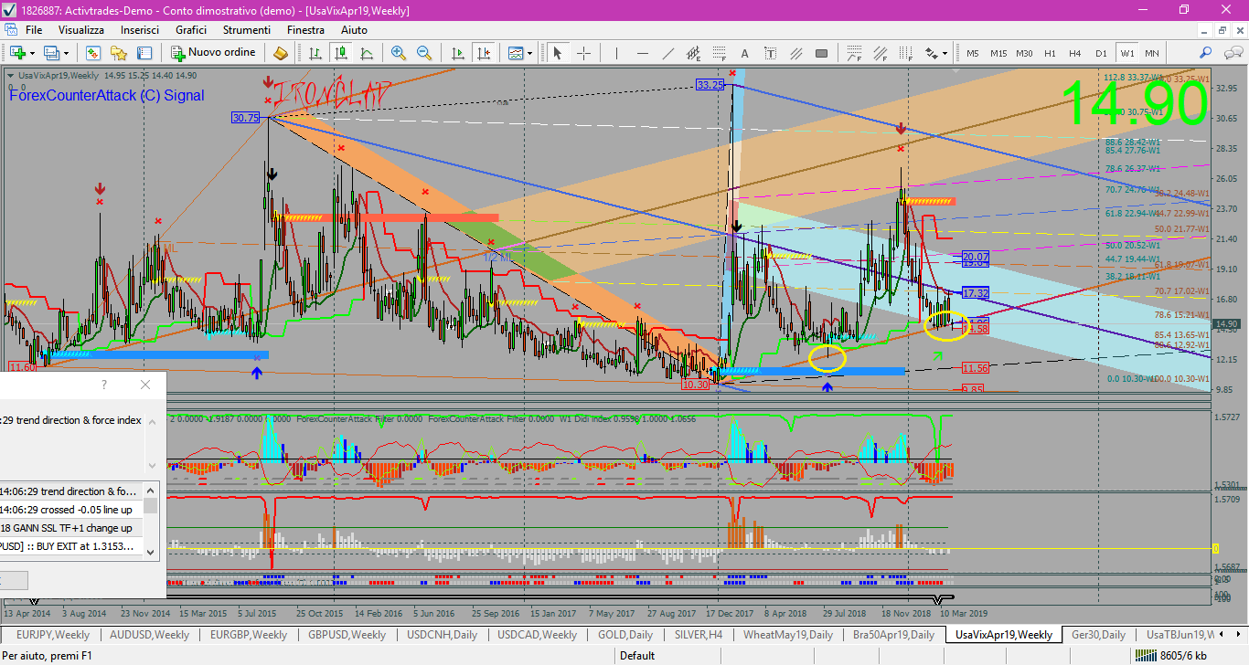Click the Nuovo ordine button
This screenshot has height=665, width=1249.
coord(213,53)
